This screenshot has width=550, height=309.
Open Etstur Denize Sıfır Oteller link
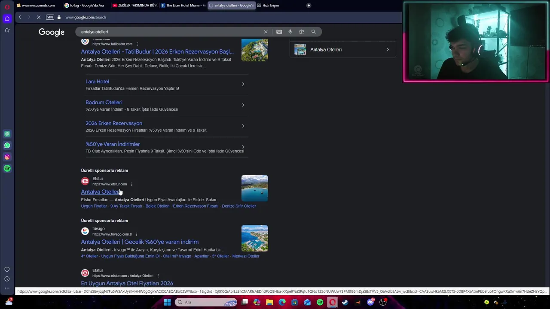(239, 206)
